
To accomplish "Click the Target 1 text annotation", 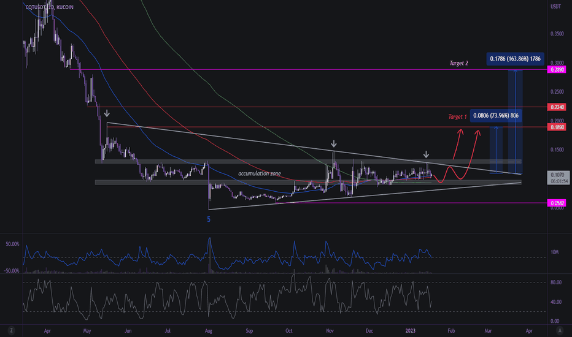I will coord(457,117).
